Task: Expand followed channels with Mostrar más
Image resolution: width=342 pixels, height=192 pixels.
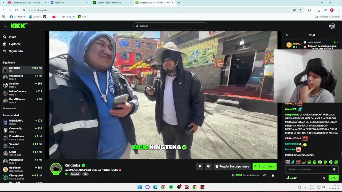Action: pos(9,109)
